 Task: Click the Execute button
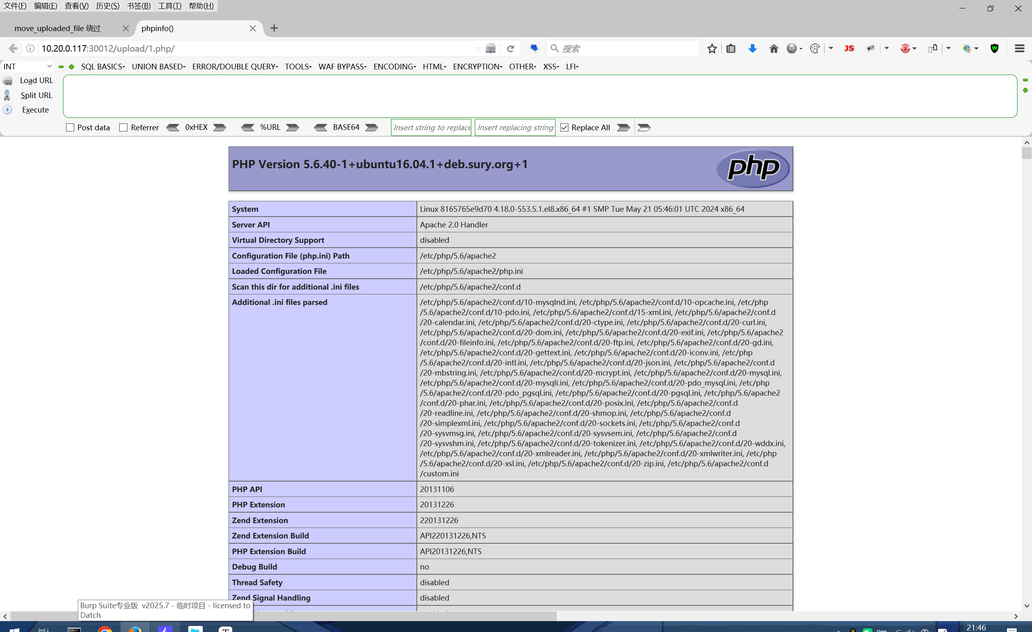click(35, 110)
